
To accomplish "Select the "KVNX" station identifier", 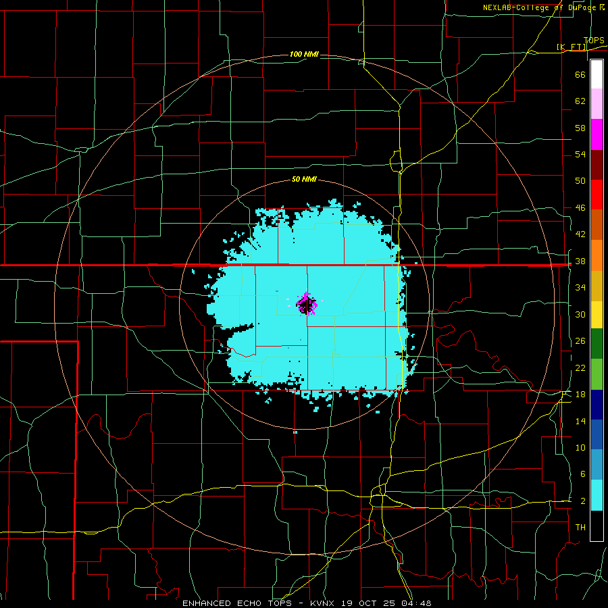I will [324, 603].
